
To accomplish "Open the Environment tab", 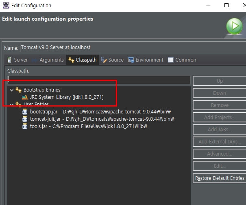I will 146,60.
